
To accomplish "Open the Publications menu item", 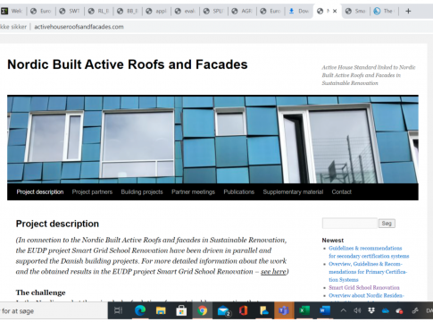I will (239, 192).
